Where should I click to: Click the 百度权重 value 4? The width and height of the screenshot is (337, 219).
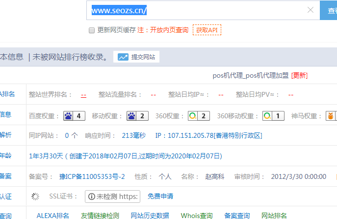tap(79, 116)
